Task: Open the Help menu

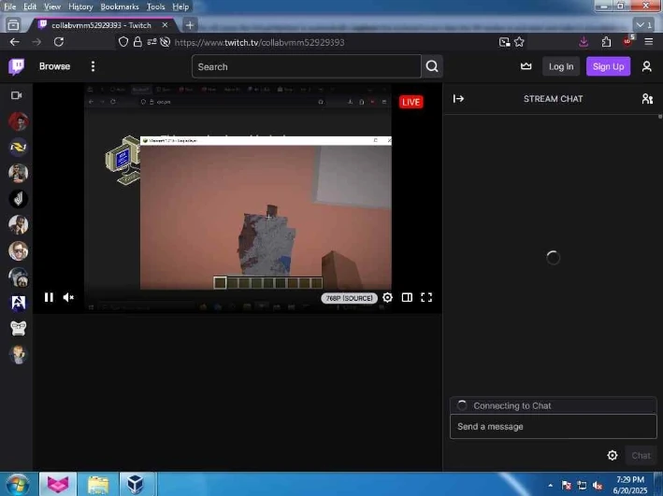Action: coord(180,7)
